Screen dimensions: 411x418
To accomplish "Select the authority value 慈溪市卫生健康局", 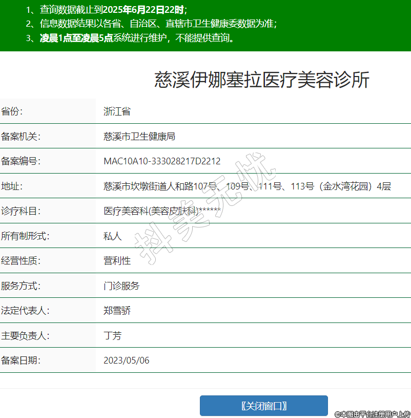I will point(139,136).
